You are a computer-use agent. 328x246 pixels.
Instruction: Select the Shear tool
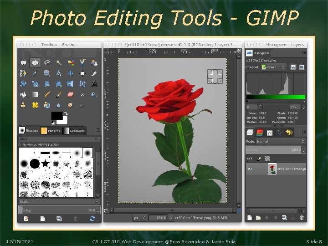tap(47, 84)
